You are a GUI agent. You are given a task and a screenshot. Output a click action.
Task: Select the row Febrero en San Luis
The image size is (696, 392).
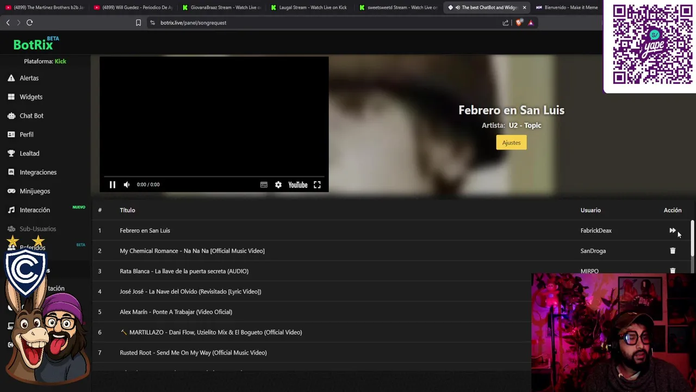tap(391, 230)
